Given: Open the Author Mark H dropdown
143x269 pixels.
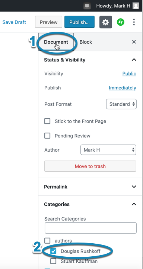Looking at the screenshot, I should click(x=108, y=150).
